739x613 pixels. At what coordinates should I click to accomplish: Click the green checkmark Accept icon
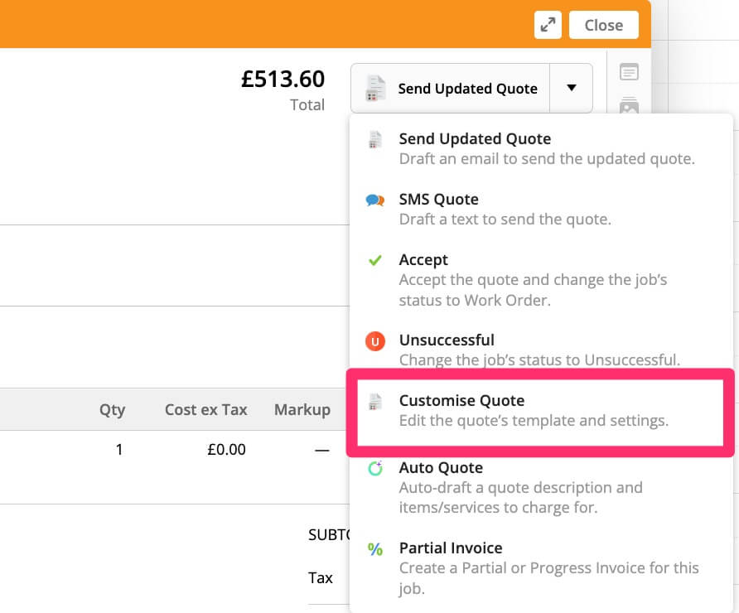375,260
